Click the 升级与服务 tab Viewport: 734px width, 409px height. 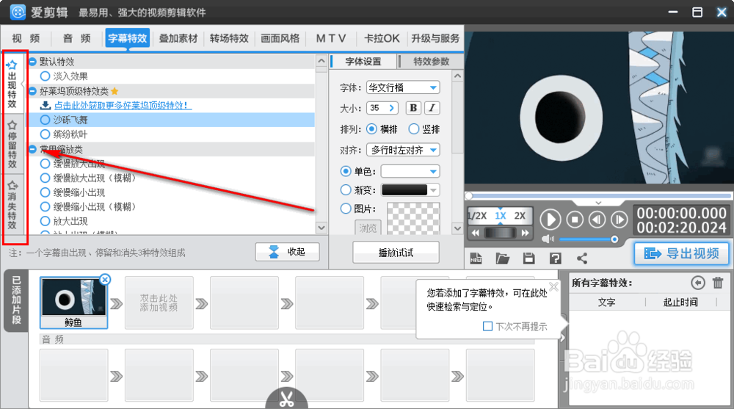click(435, 38)
